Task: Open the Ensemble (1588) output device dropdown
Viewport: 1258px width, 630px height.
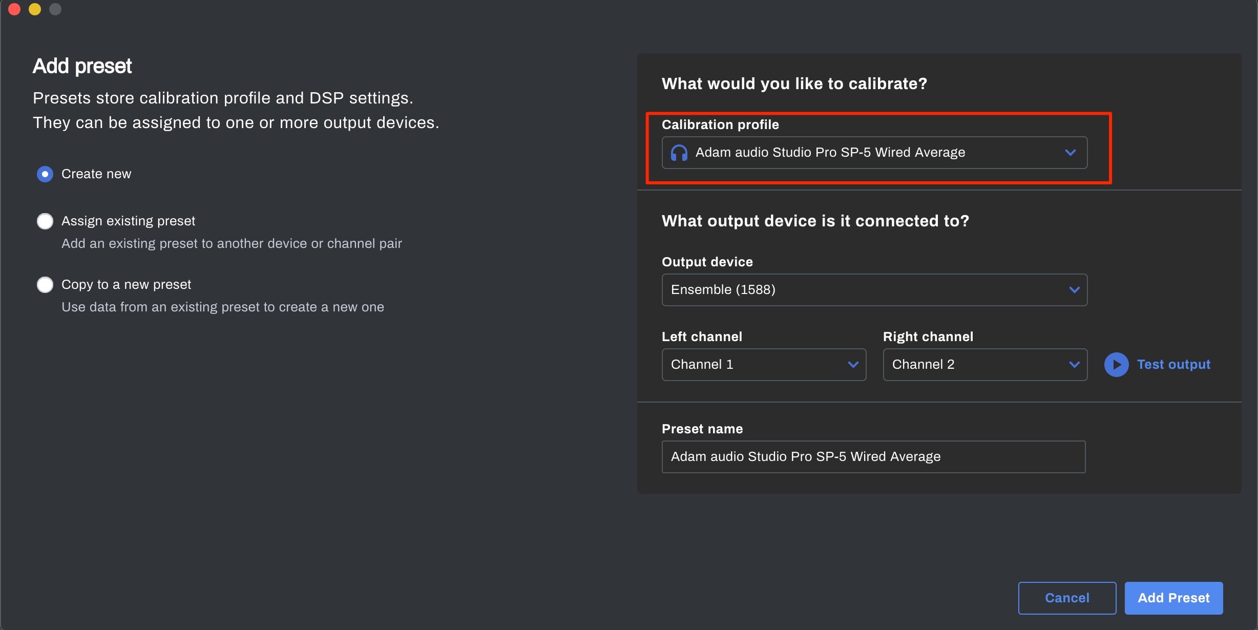Action: click(874, 290)
